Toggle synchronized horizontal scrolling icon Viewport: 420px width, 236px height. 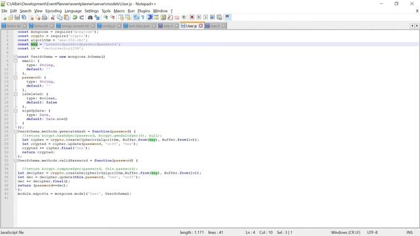tap(128, 18)
